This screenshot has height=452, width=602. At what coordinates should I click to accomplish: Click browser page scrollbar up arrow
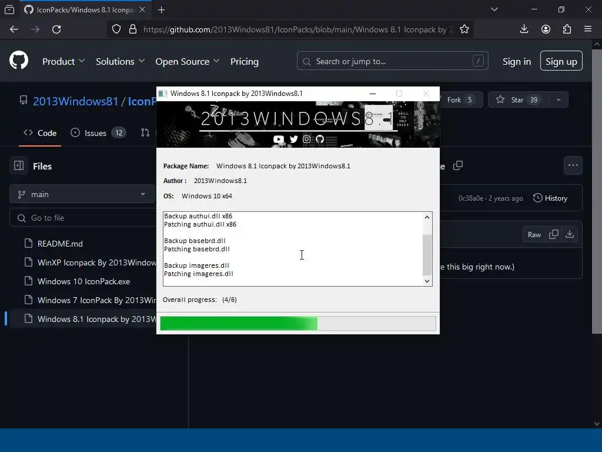pos(597,45)
